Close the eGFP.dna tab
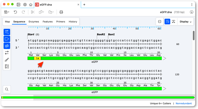 click(78, 5)
